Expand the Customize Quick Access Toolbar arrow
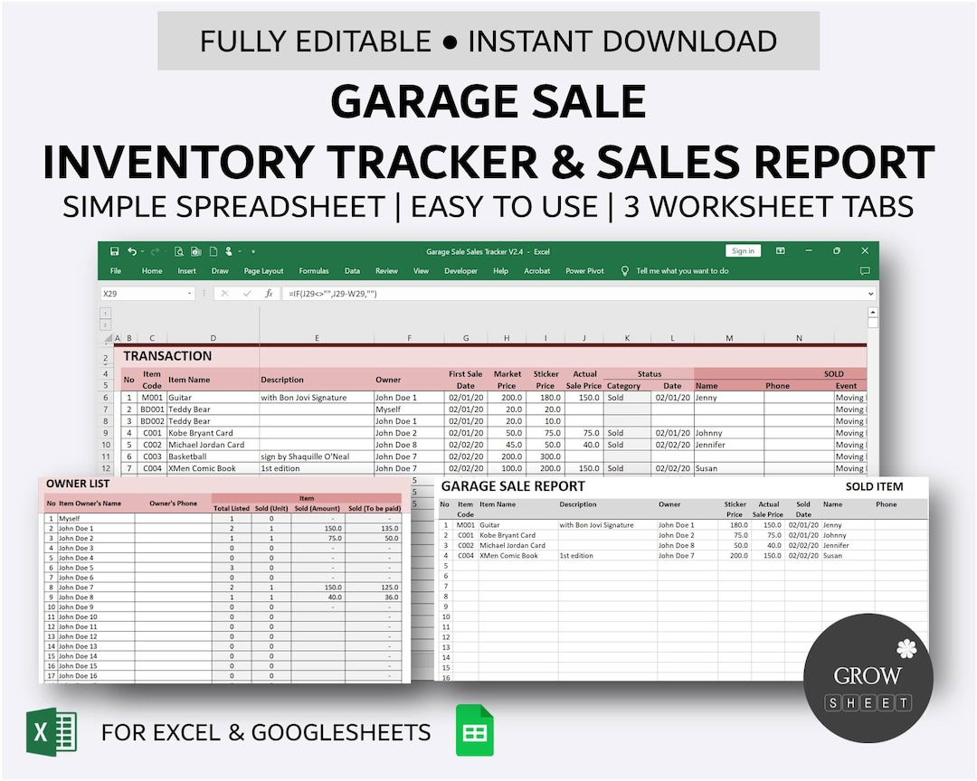The height and width of the screenshot is (781, 977). click(x=253, y=252)
